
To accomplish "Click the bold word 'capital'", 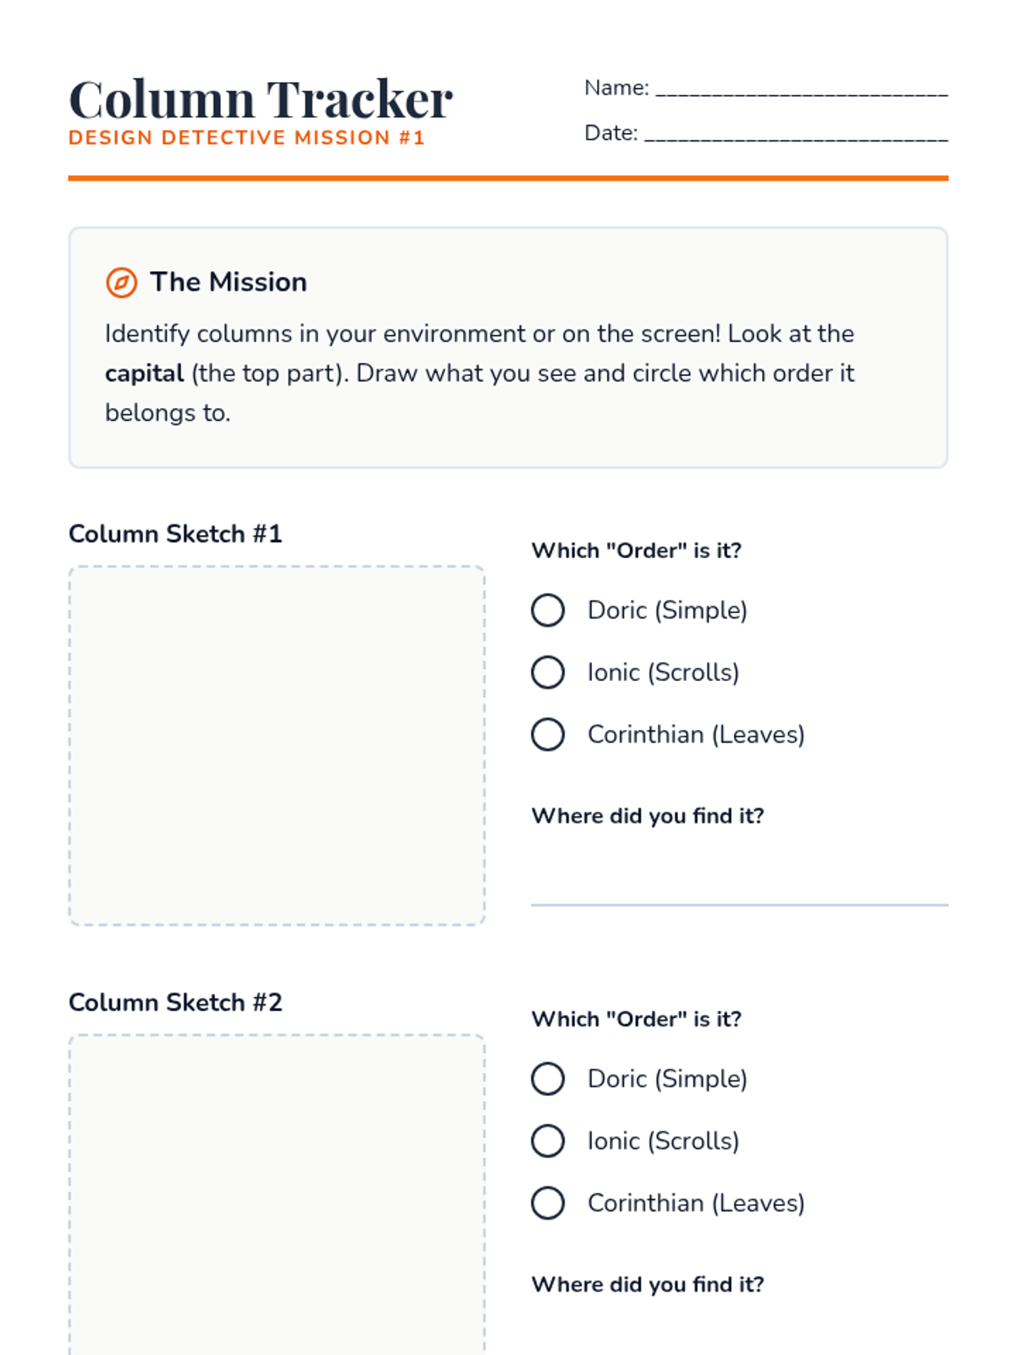I will (144, 373).
